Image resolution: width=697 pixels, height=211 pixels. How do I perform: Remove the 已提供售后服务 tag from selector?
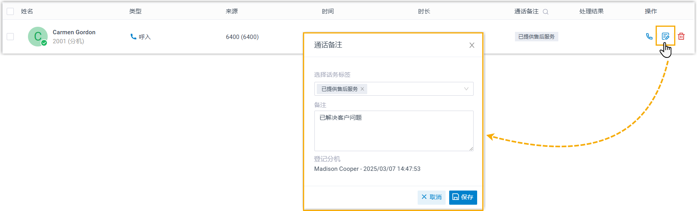coord(362,89)
